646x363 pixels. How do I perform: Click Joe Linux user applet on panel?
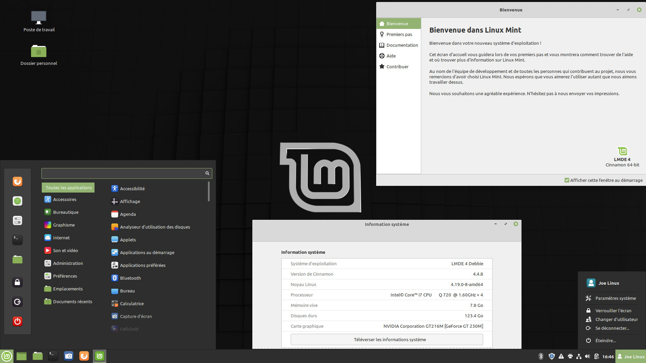pyautogui.click(x=631, y=356)
